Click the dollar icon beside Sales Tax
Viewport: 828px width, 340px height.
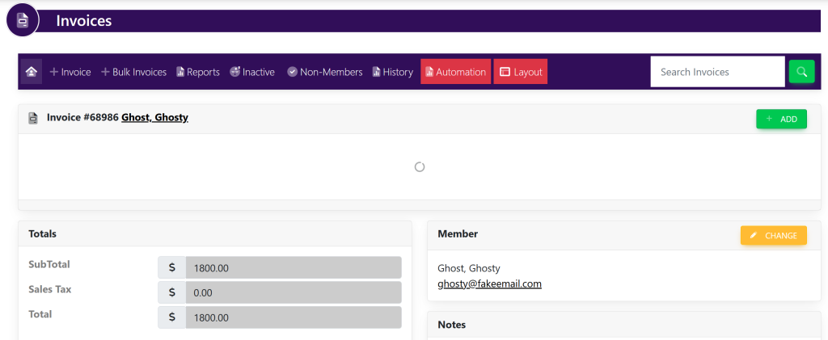[171, 292]
